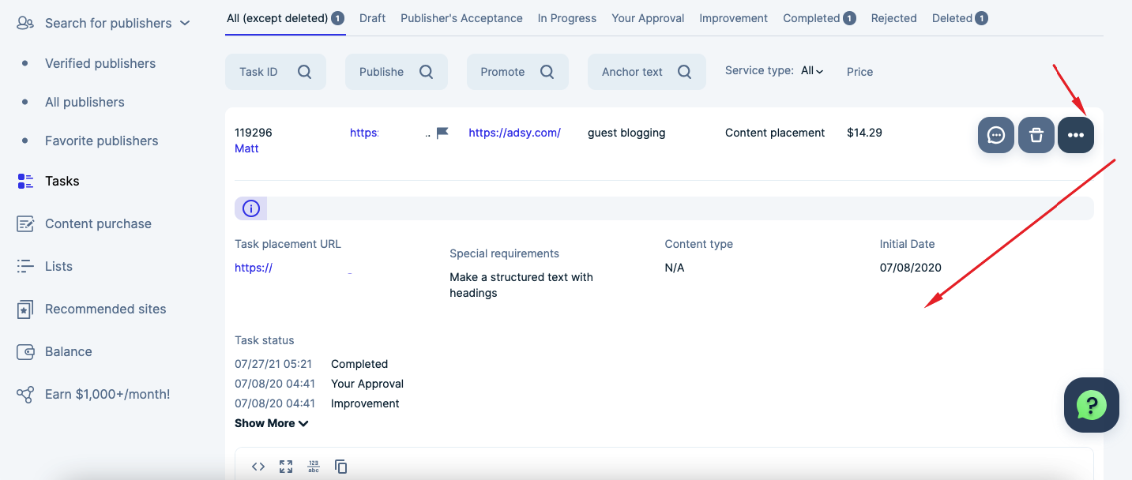Screen dimensions: 1132x480
Task: Click publisher name Matt
Action: pyautogui.click(x=246, y=148)
